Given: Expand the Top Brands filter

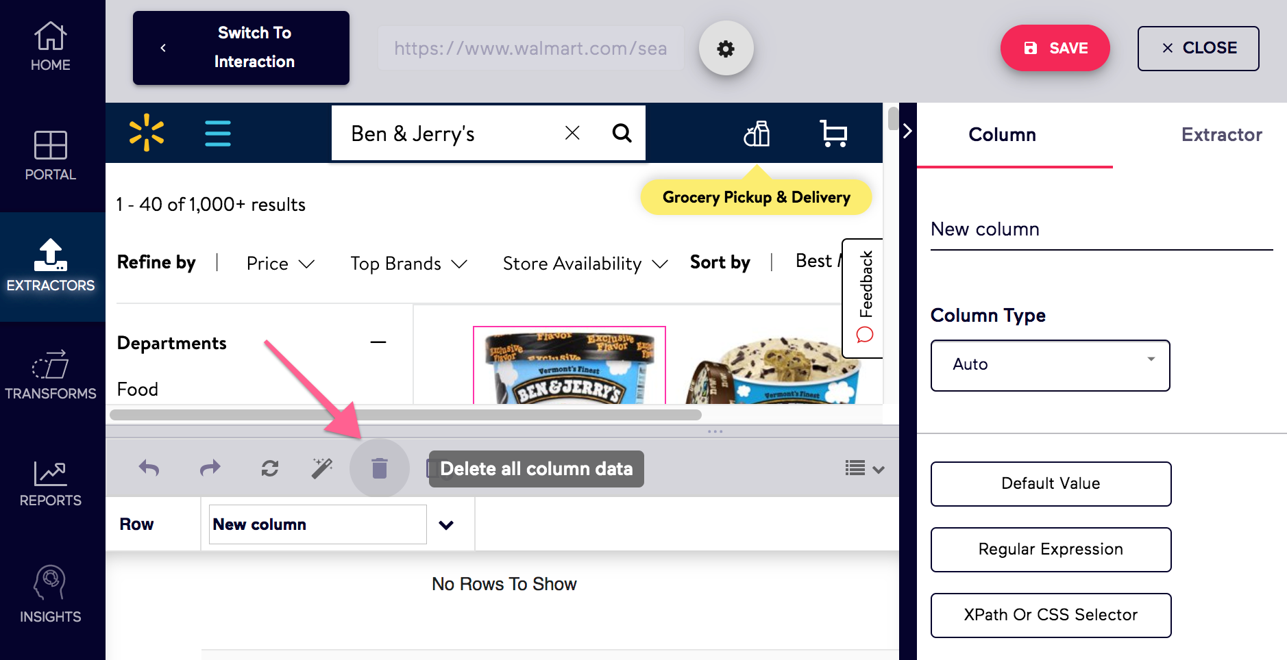Looking at the screenshot, I should tap(408, 263).
